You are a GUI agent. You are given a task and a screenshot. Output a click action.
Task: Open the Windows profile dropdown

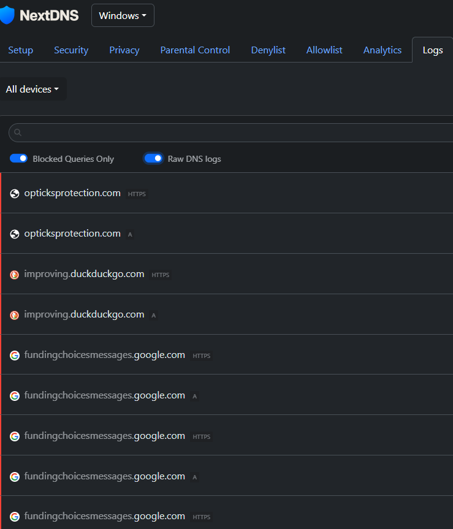click(x=123, y=15)
